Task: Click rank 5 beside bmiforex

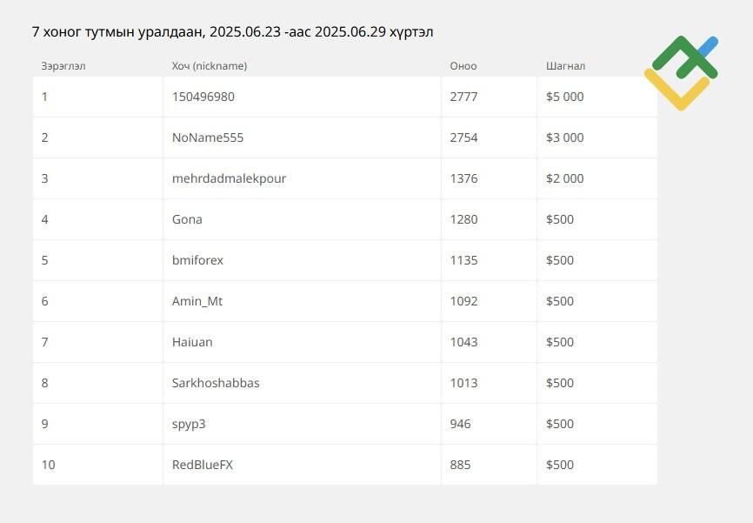Action: 44,260
